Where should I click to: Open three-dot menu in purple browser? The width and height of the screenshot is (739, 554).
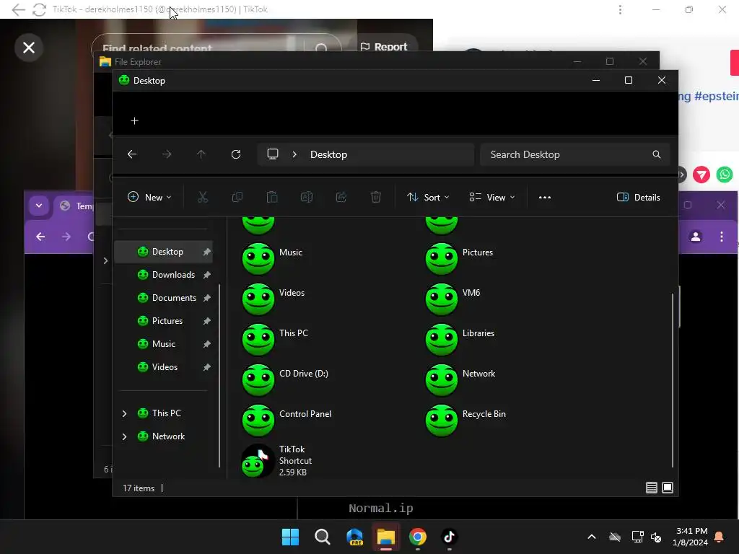click(722, 237)
